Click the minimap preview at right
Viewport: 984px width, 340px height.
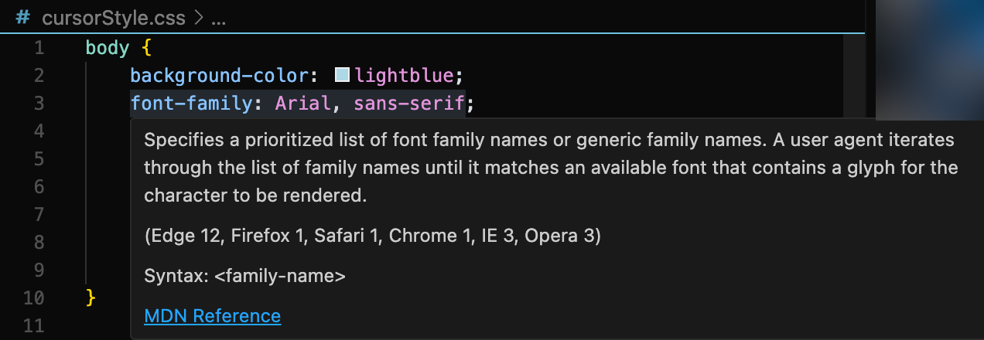[928, 58]
